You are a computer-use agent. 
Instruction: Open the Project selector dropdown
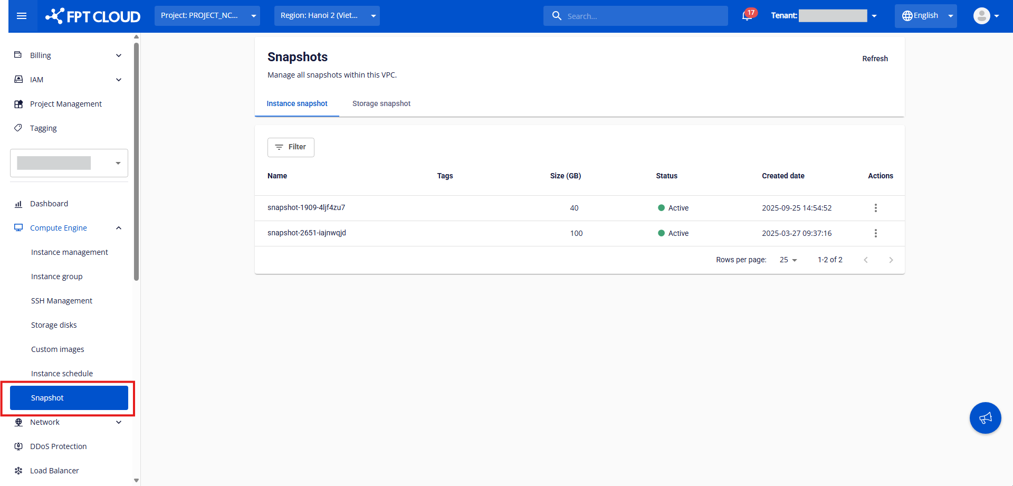point(207,16)
